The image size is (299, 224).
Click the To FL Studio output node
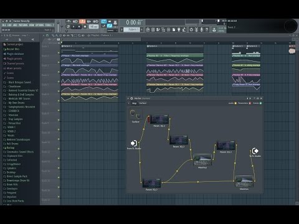point(255,151)
